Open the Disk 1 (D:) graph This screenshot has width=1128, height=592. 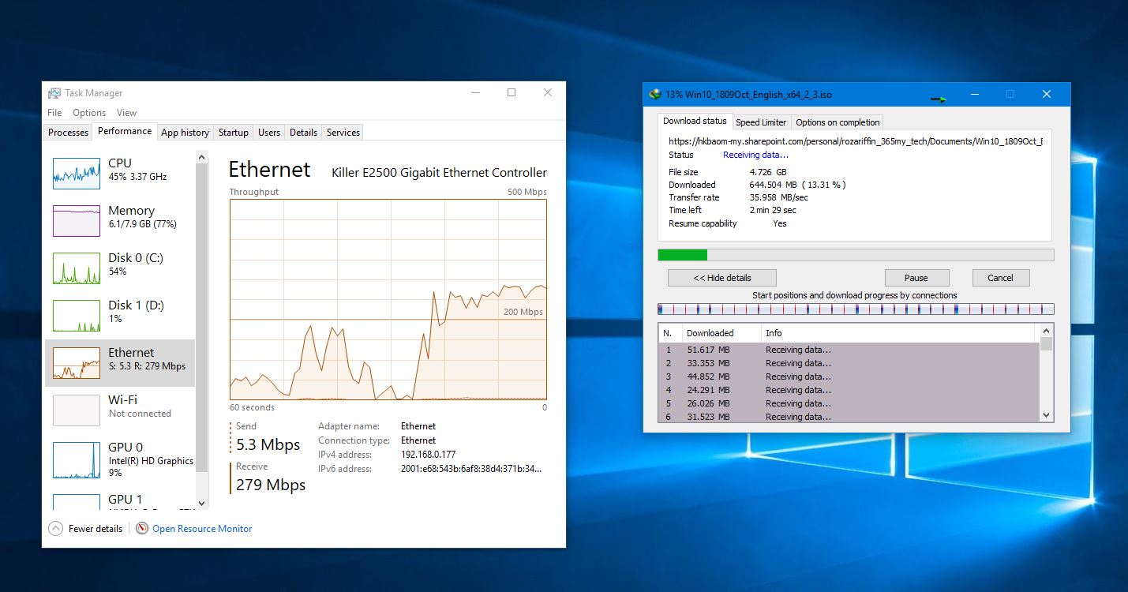click(x=77, y=315)
